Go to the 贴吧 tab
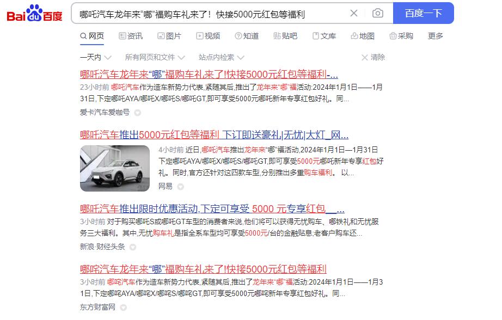Image resolution: width=502 pixels, height=320 pixels. 286,36
